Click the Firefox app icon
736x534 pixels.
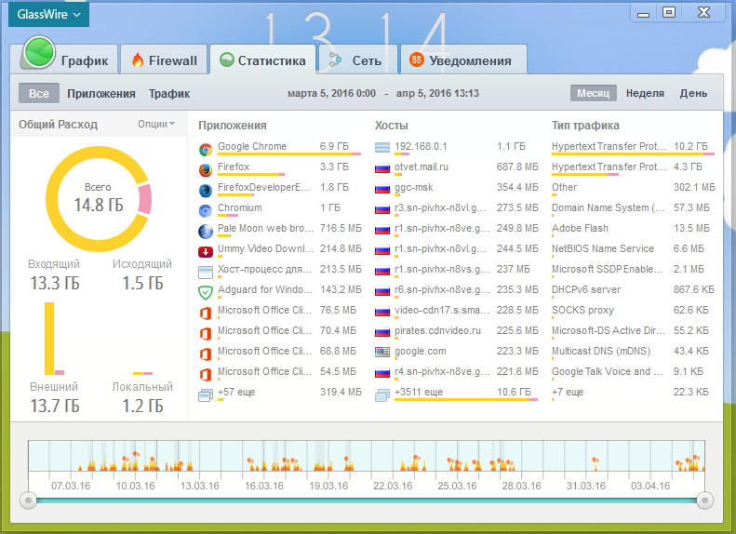coord(205,170)
